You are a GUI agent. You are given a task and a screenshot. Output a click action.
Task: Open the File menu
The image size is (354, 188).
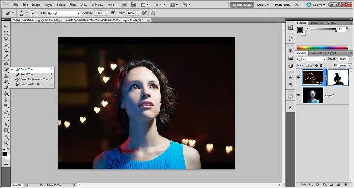click(16, 4)
